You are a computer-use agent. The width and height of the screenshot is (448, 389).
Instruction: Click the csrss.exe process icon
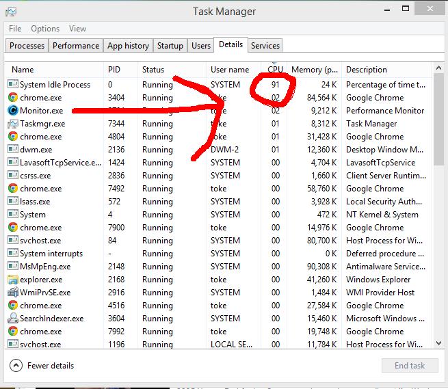pyautogui.click(x=13, y=175)
